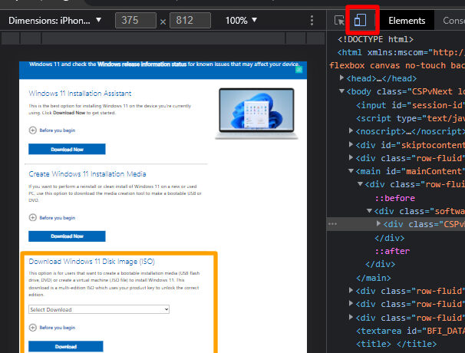This screenshot has height=353, width=465.
Task: Expand Before you begin under Installation Assistant
Action: click(x=52, y=130)
